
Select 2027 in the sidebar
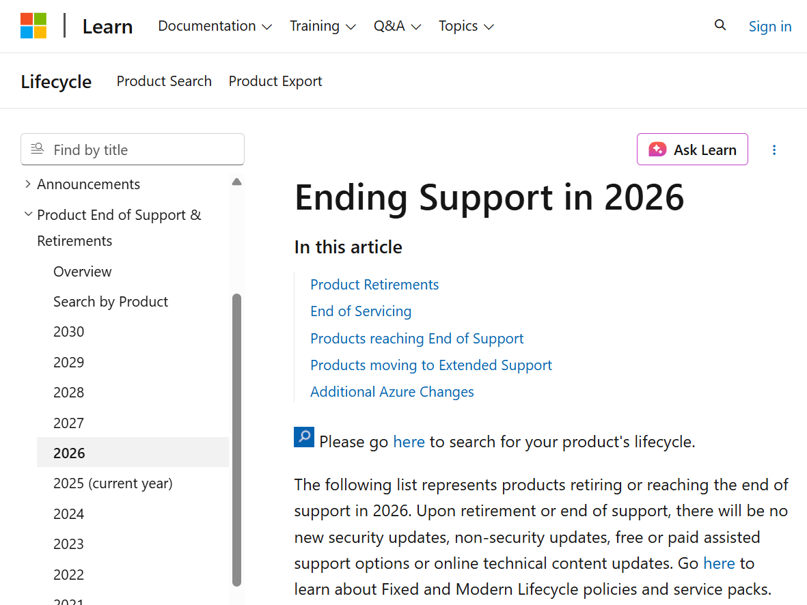(68, 423)
